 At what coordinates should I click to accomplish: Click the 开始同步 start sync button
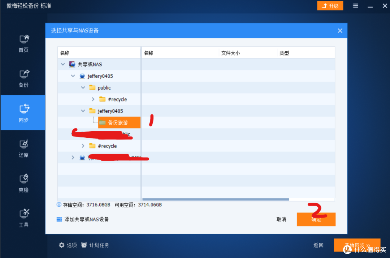[x=357, y=245]
